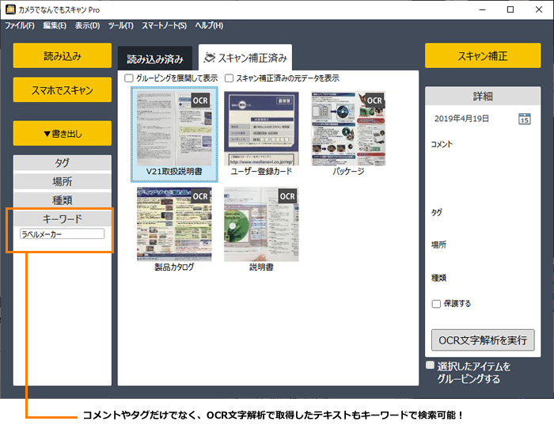Select the パッケージ thumbnail
This screenshot has height=425, width=554.
point(348,128)
